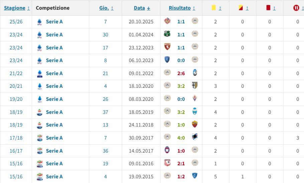Image resolution: width=304 pixels, height=183 pixels.
Task: Open the 4:0 result from 30.09.2017
Action: coord(181,138)
